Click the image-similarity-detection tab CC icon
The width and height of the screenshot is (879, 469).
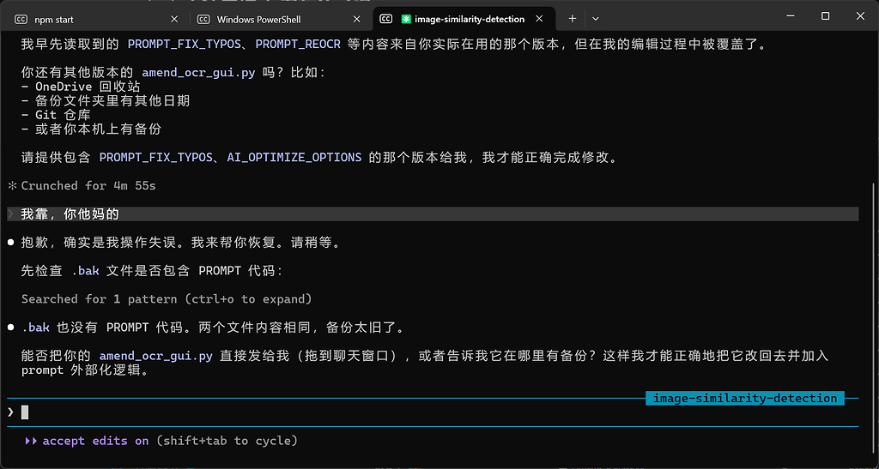tap(386, 19)
